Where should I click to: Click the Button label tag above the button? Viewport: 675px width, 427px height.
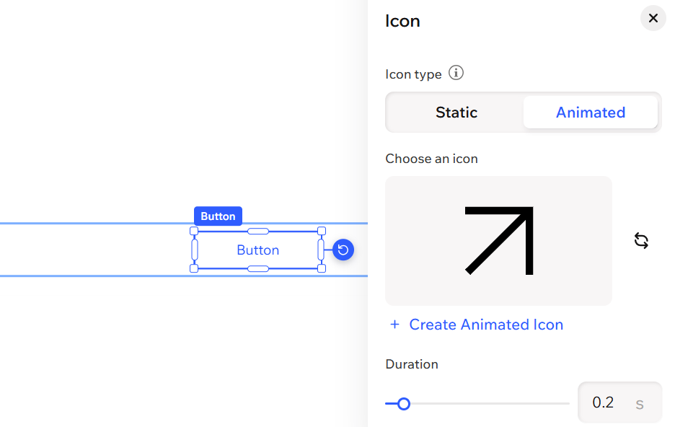pos(218,216)
